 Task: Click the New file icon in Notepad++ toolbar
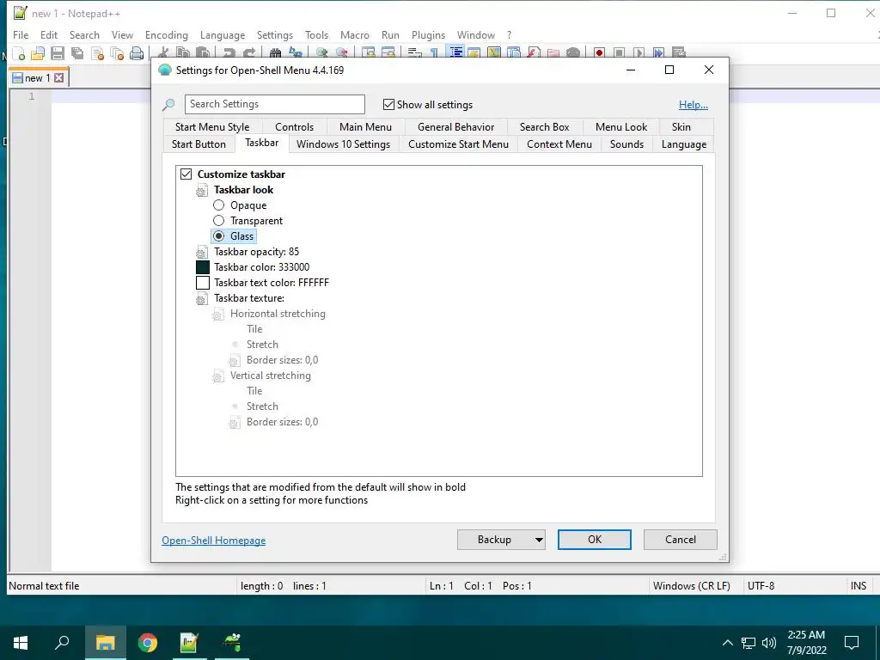click(19, 54)
